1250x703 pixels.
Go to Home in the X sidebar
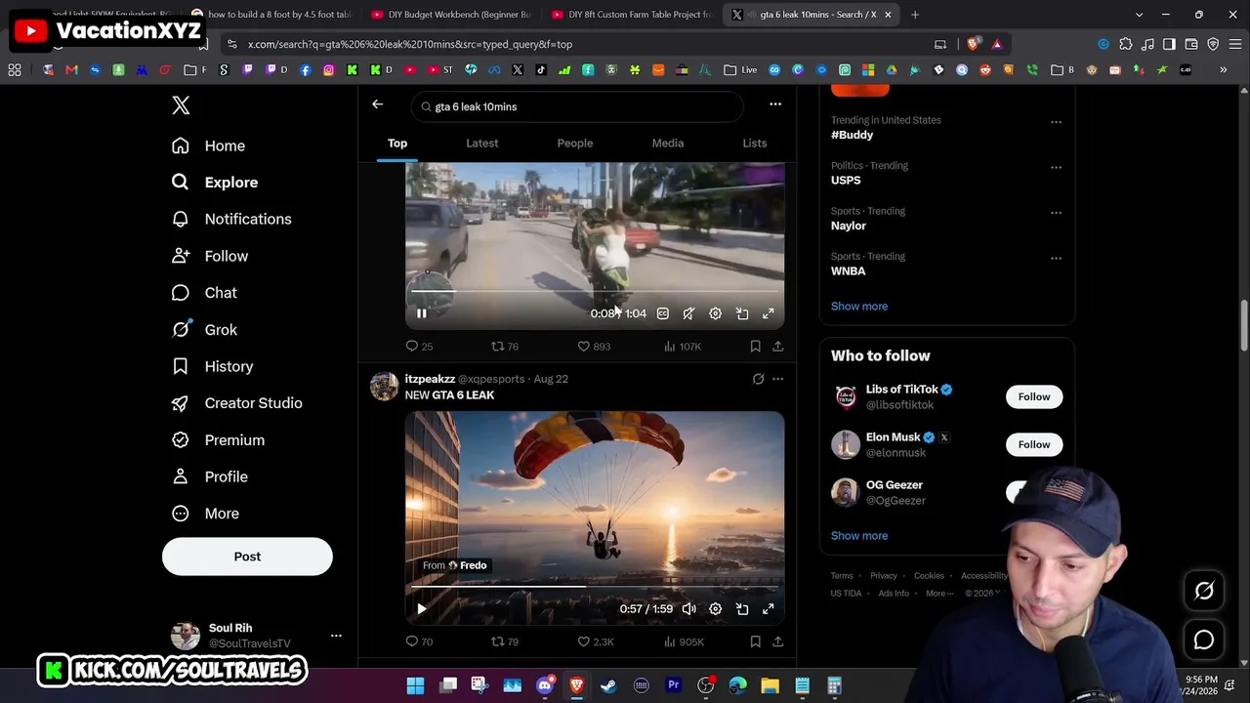click(208, 145)
